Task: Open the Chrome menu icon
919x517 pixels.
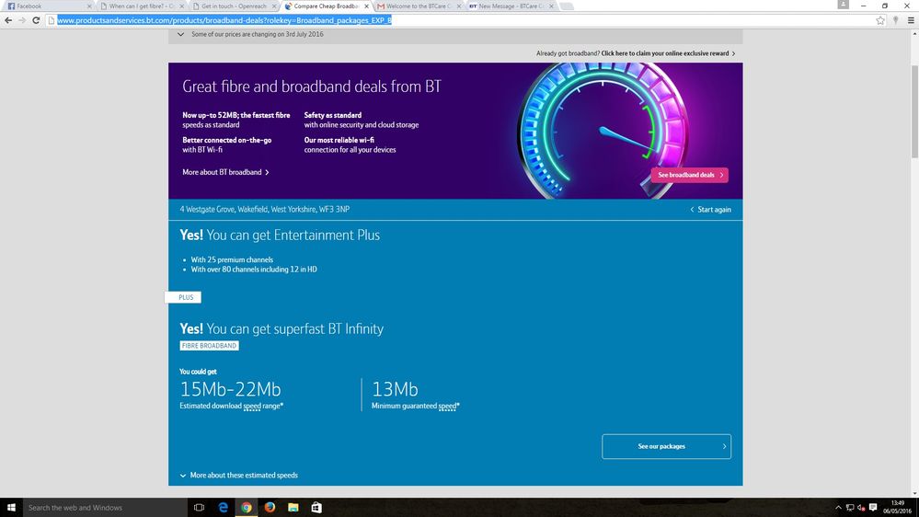Action: coord(910,19)
